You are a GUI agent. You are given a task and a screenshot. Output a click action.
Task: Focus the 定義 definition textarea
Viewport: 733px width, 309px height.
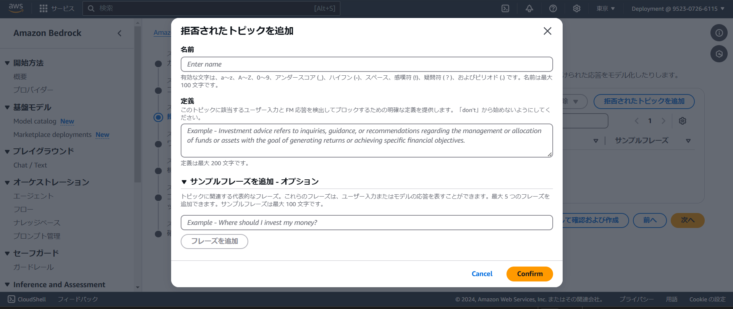367,140
